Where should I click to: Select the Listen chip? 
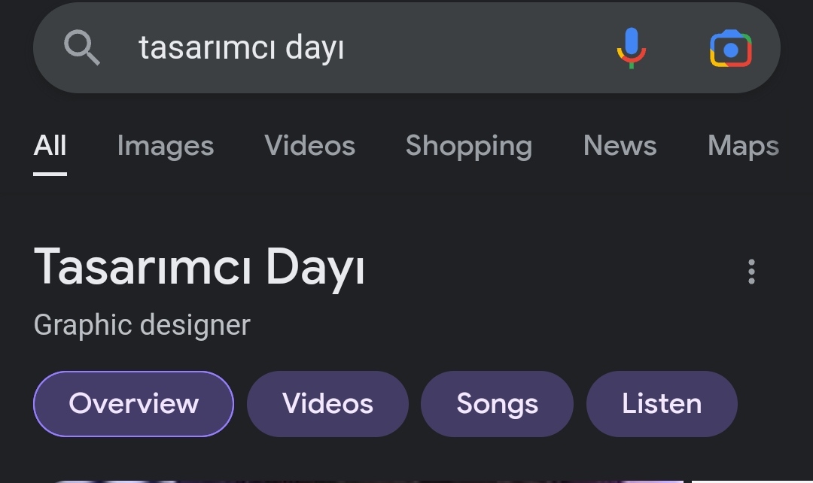[662, 404]
